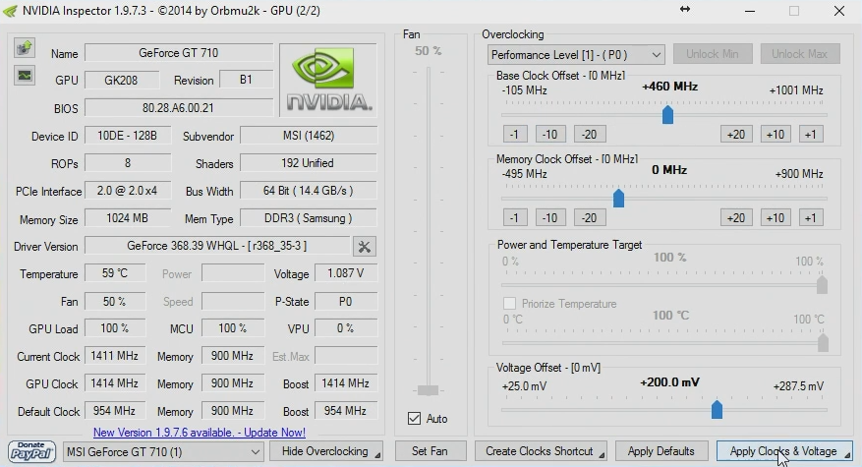
Task: Click the Memory Size value 1024 MB
Action: coord(128,218)
